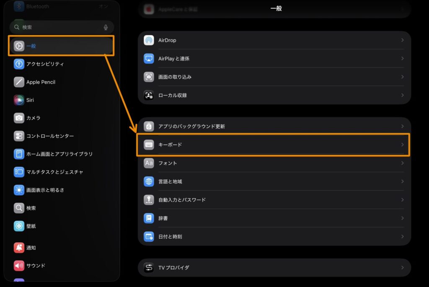Screen dimensions: 429x287
Task: Tap the キーボード keyboard icon
Action: [149, 145]
